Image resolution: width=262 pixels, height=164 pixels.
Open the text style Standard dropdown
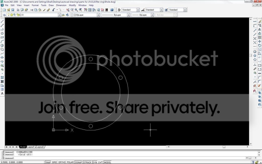click(x=138, y=10)
